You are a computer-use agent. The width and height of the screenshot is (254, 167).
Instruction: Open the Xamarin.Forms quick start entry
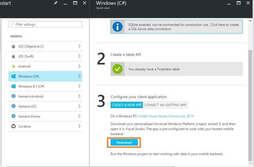coord(45,116)
